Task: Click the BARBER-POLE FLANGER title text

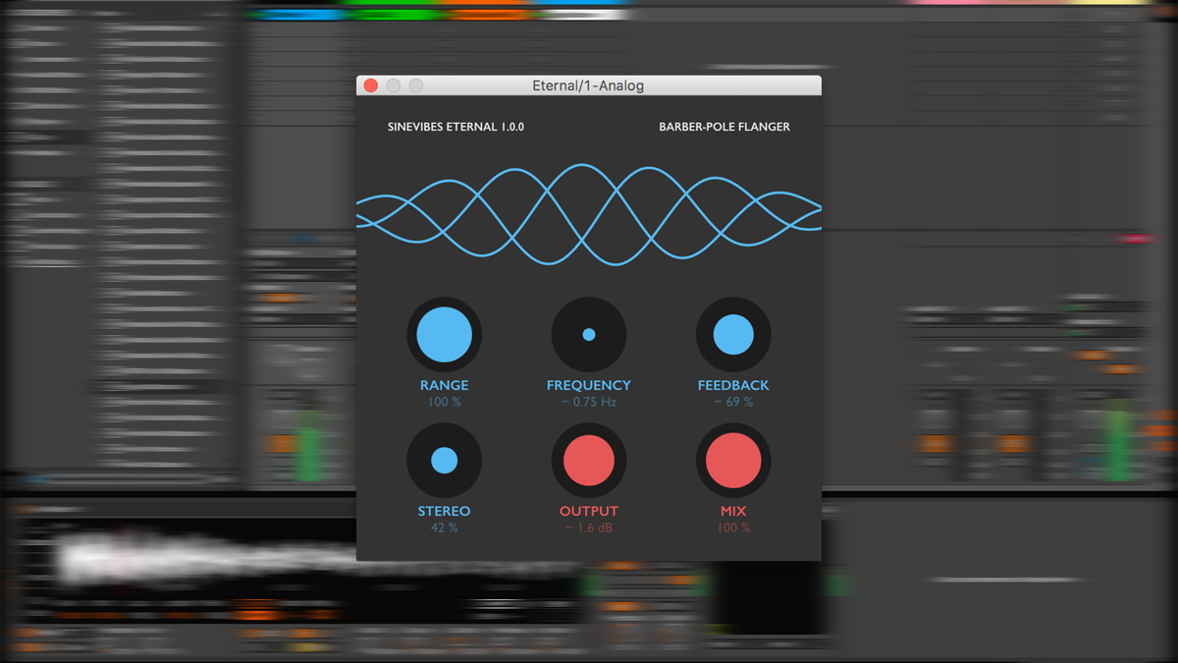Action: tap(724, 126)
